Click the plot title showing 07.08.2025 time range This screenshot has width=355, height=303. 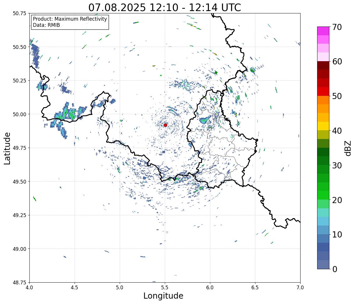(x=165, y=7)
